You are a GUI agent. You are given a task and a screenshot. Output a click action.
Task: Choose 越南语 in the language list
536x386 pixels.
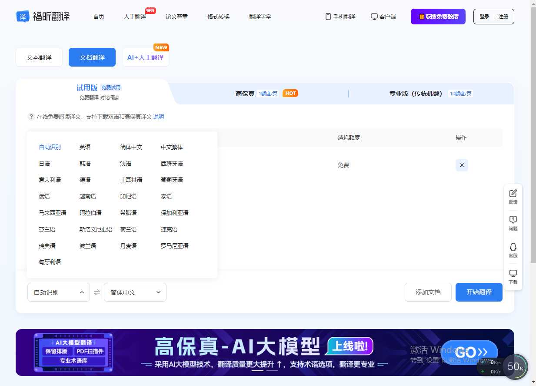click(x=88, y=196)
